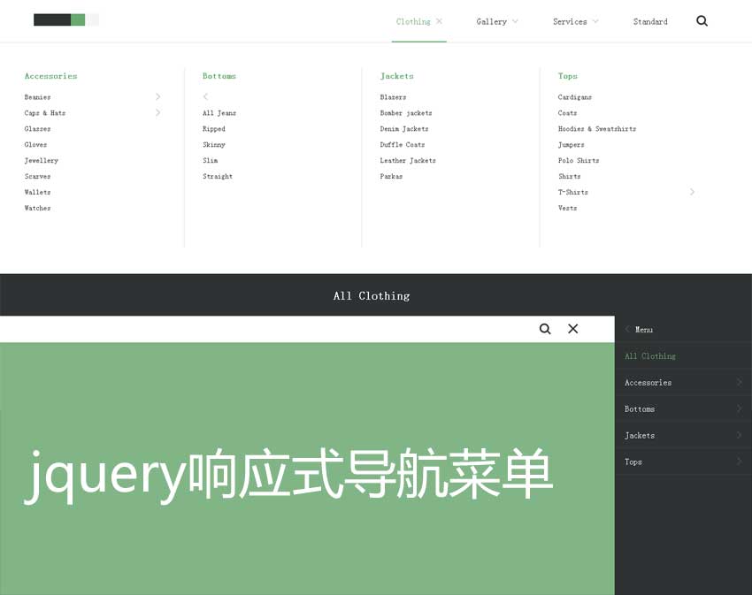Viewport: 752px width, 595px height.
Task: Open the Denim Jackets link
Action: tap(404, 129)
